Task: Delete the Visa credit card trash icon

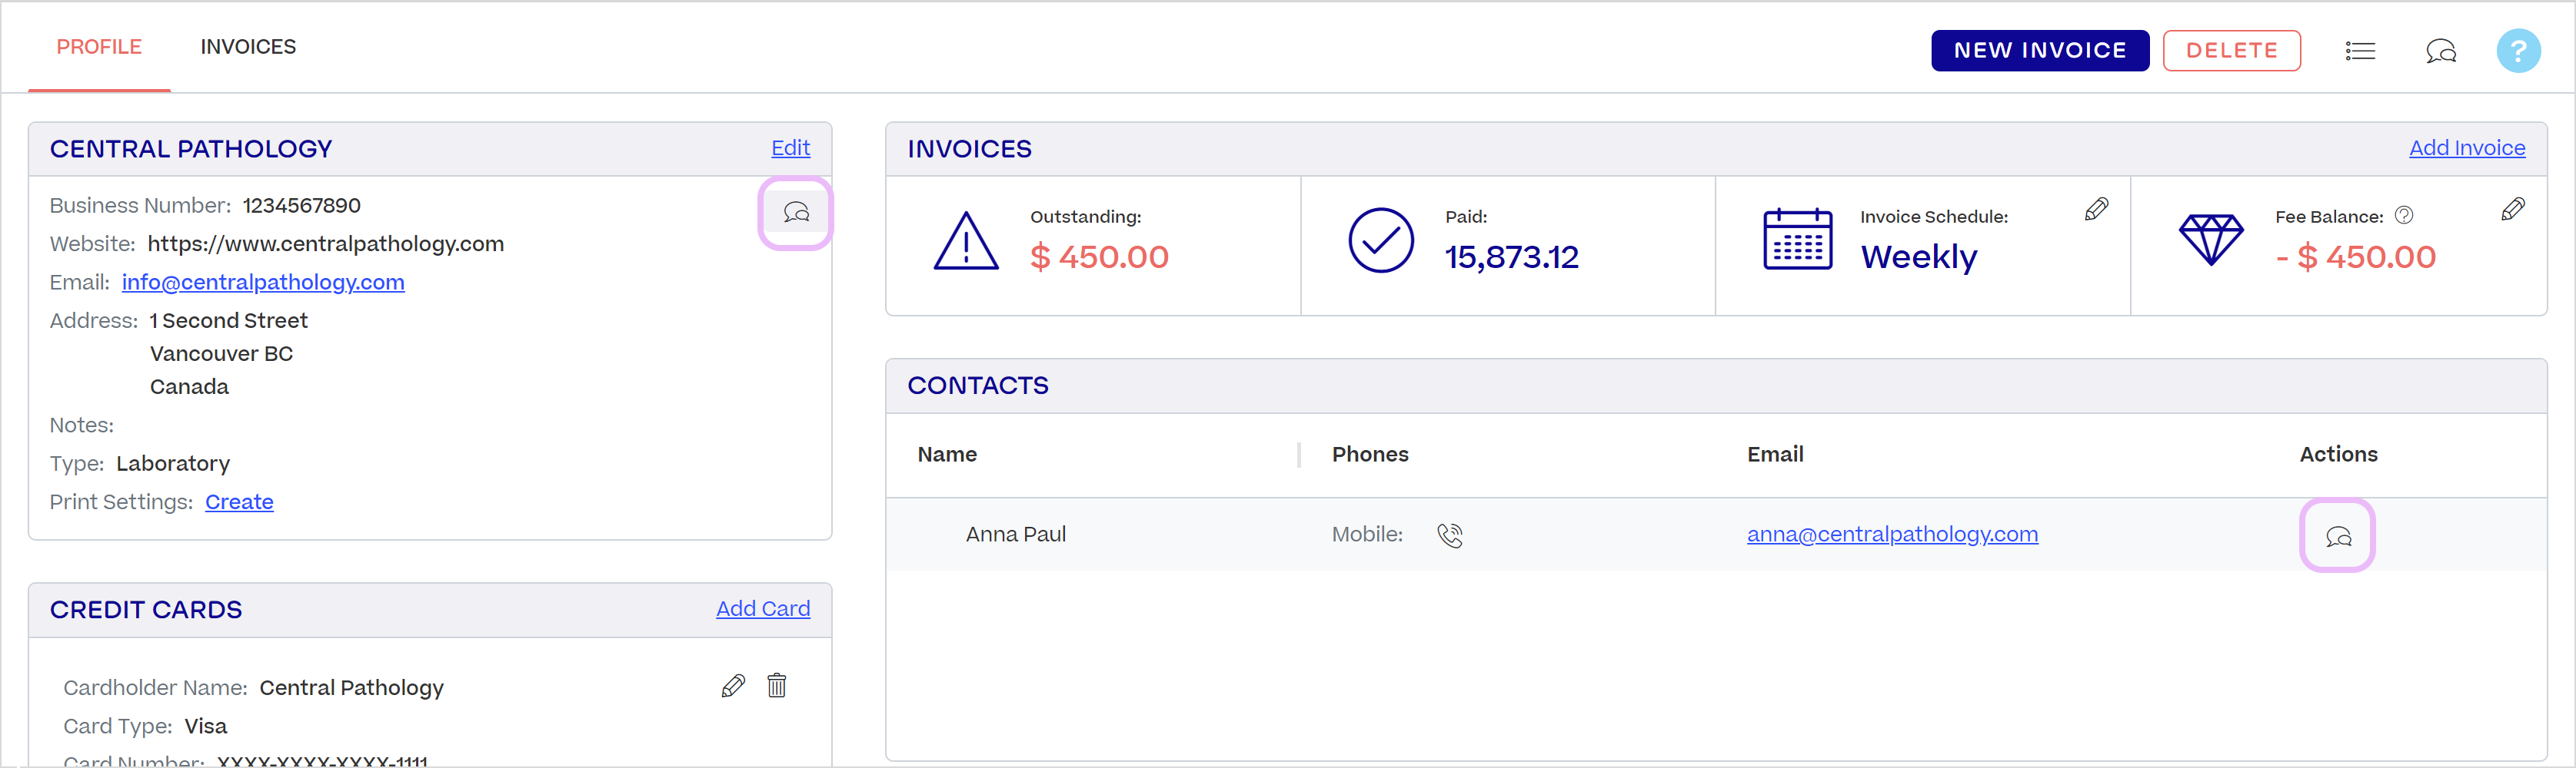Action: coord(777,685)
